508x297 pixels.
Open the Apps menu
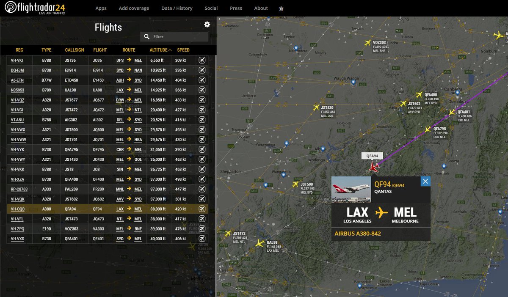101,8
